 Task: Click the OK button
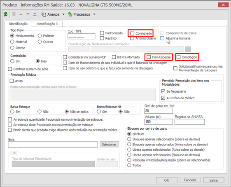(167, 180)
